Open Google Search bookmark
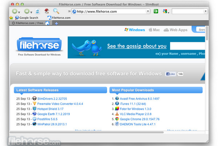 tap(27, 18)
